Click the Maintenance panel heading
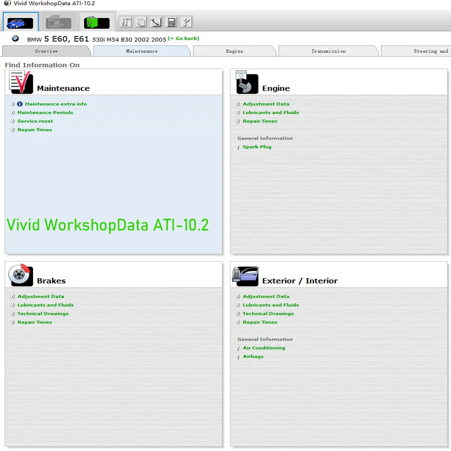 63,88
